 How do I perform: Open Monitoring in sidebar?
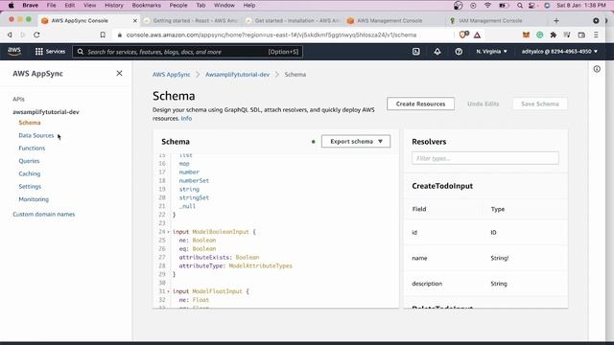[x=34, y=199]
